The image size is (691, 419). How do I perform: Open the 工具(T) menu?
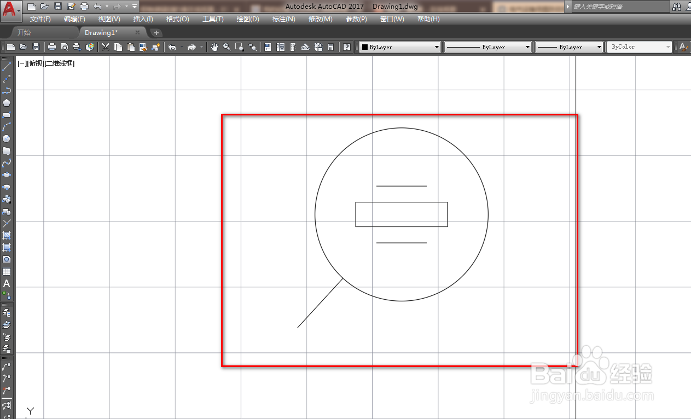point(213,19)
